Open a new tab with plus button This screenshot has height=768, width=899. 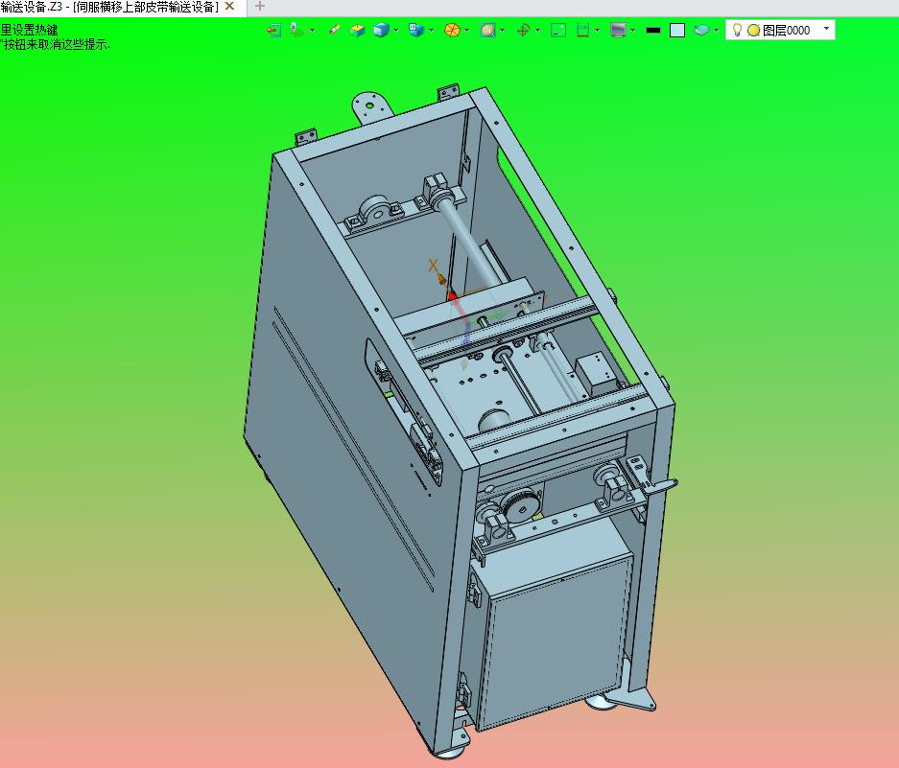coord(260,7)
